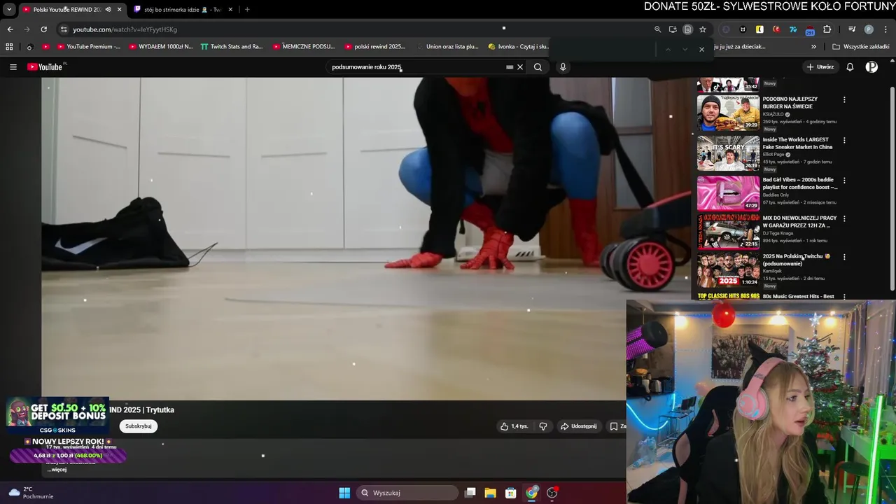This screenshot has height=504, width=896.
Task: Mute the Polski Youtube REWIND tab audio
Action: click(108, 9)
